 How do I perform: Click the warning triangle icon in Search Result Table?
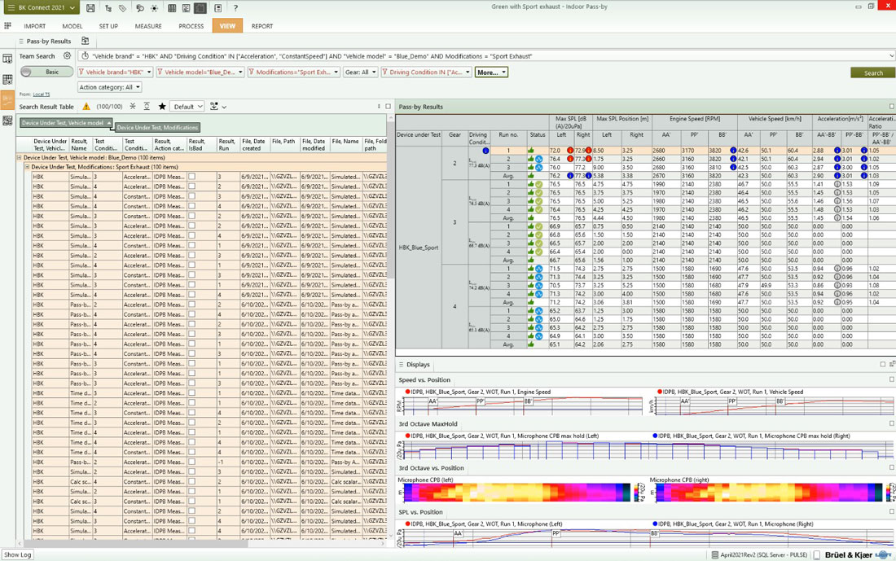coord(86,107)
